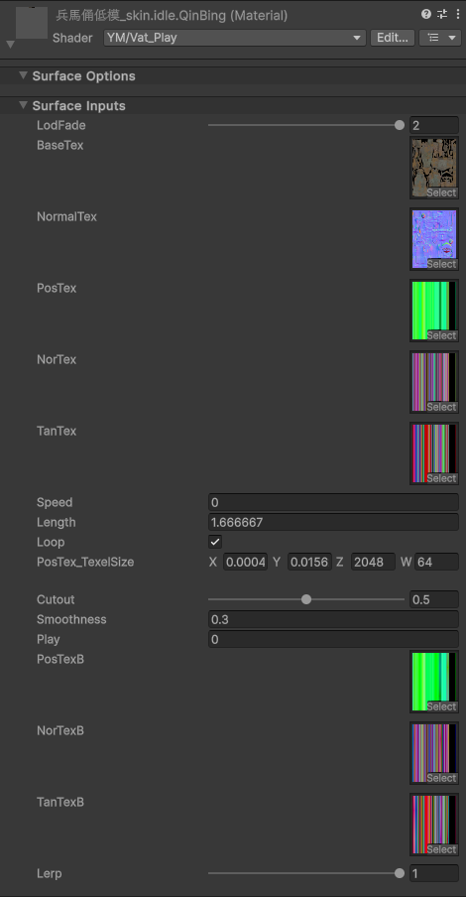Click the material preview icon thumbnail
The height and width of the screenshot is (897, 466).
[32, 23]
